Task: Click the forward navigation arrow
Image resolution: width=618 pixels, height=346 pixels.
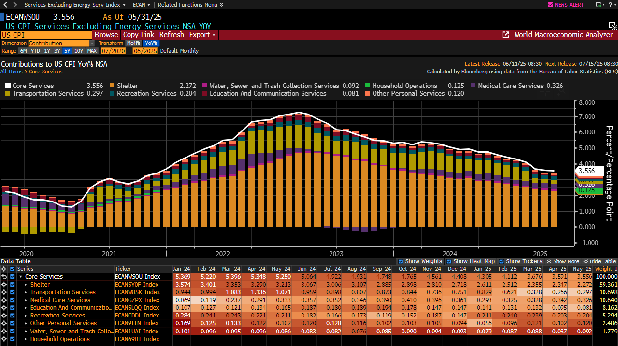Action: click(x=14, y=5)
